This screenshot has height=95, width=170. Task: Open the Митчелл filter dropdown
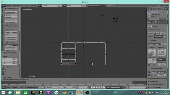(x=161, y=72)
